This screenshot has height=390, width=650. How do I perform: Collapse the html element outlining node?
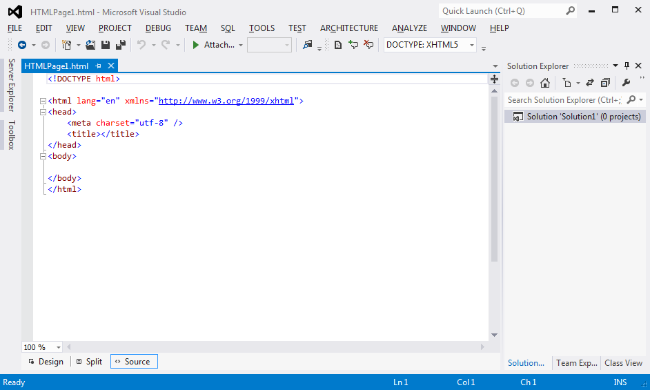click(43, 101)
